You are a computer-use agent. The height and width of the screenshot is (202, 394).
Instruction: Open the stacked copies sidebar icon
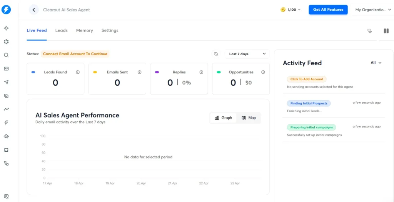[6, 96]
